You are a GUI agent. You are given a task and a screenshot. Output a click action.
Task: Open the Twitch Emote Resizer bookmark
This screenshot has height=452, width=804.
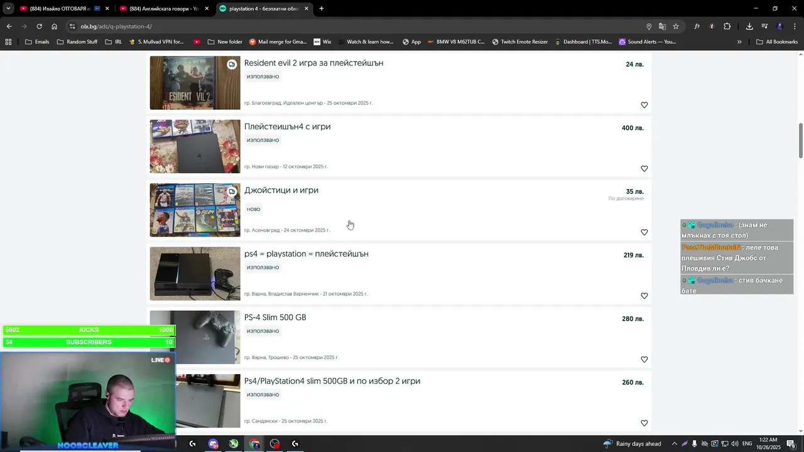tap(519, 42)
